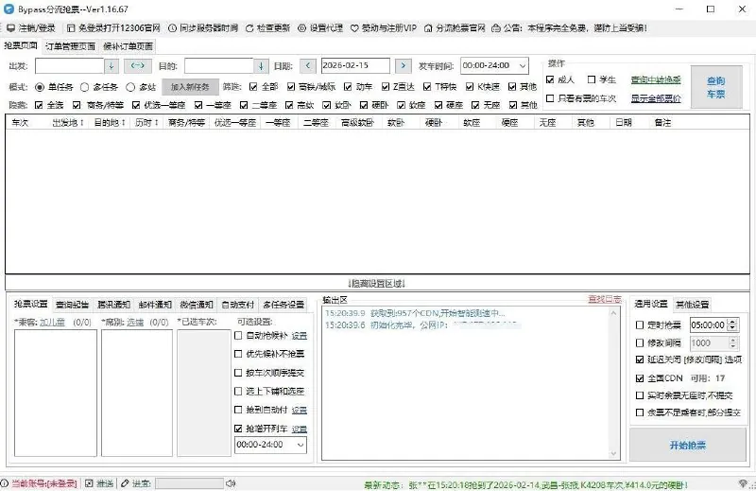Enable the 定时抢票 checkbox

click(x=640, y=324)
